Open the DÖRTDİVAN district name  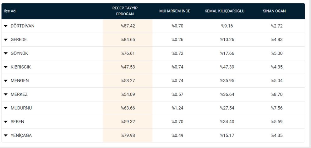point(22,26)
